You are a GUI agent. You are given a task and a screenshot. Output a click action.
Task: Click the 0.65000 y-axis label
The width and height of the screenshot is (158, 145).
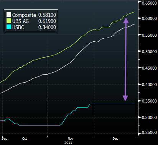[x=149, y=3]
